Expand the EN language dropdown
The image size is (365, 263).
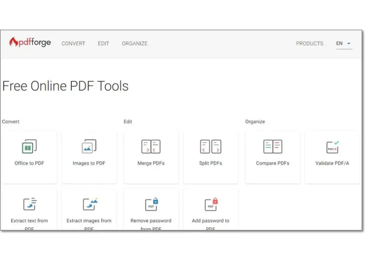pos(343,43)
